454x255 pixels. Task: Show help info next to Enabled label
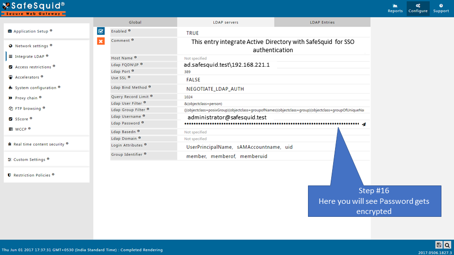(x=130, y=30)
